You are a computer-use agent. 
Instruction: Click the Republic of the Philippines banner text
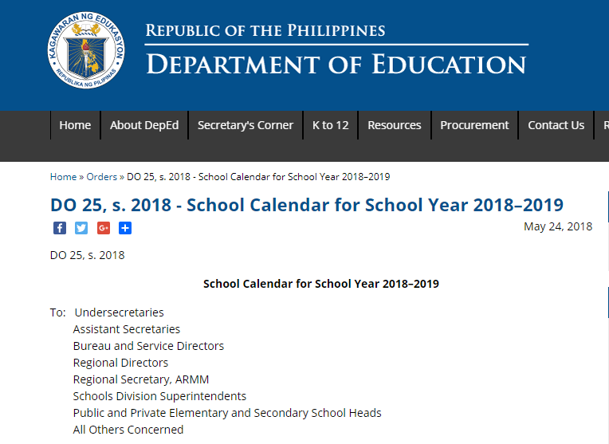tap(265, 30)
